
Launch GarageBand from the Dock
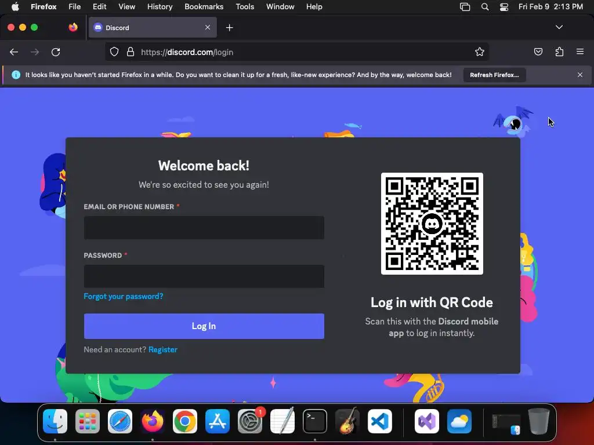pos(347,421)
